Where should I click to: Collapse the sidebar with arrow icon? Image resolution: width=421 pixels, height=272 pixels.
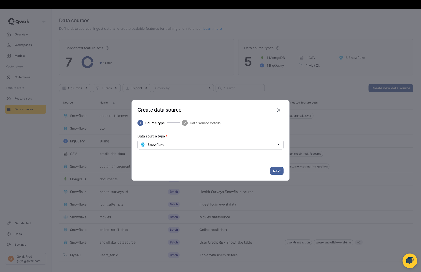click(x=43, y=22)
